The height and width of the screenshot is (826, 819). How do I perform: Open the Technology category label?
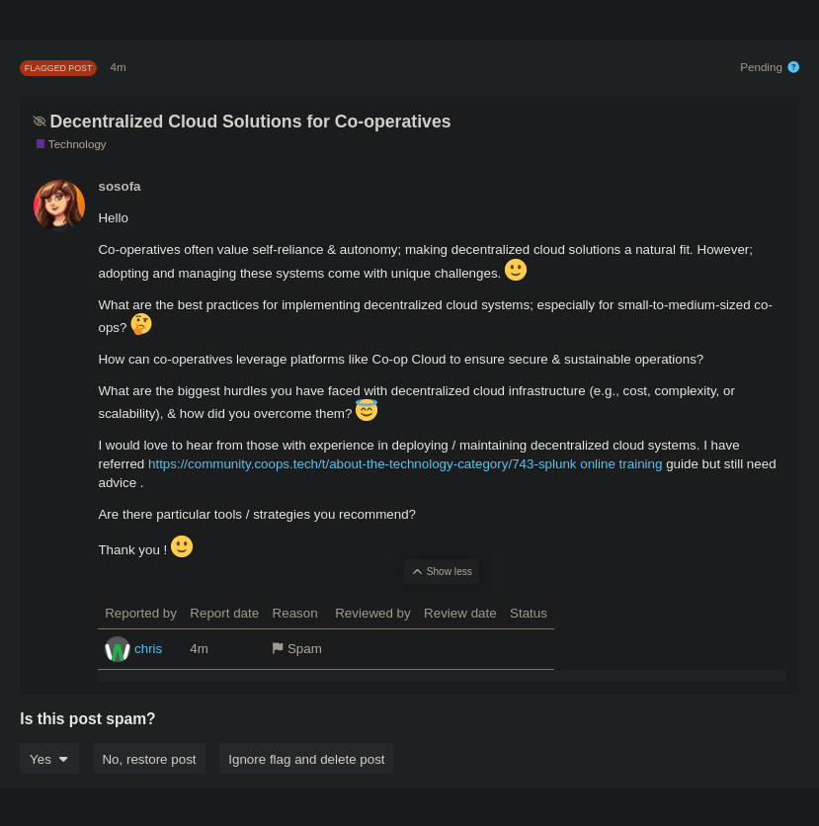(x=77, y=144)
